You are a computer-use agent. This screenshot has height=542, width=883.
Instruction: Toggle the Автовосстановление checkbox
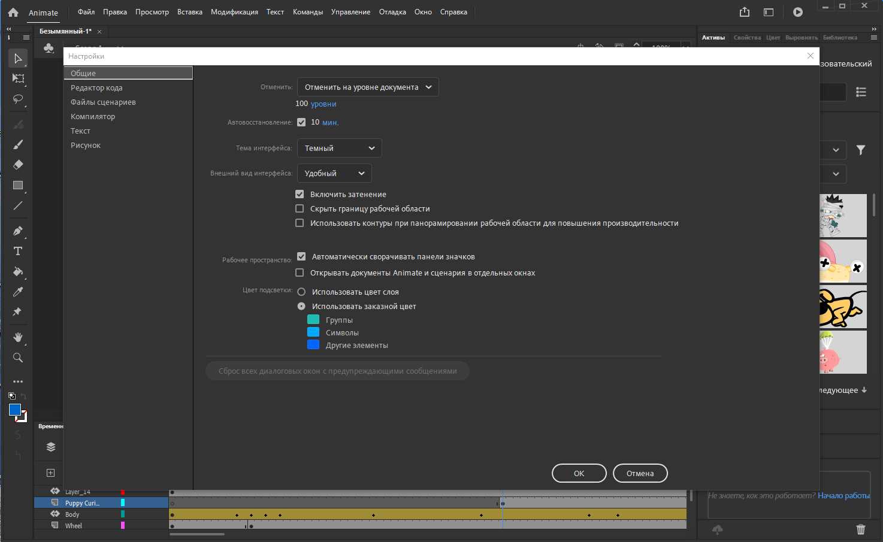click(x=301, y=122)
